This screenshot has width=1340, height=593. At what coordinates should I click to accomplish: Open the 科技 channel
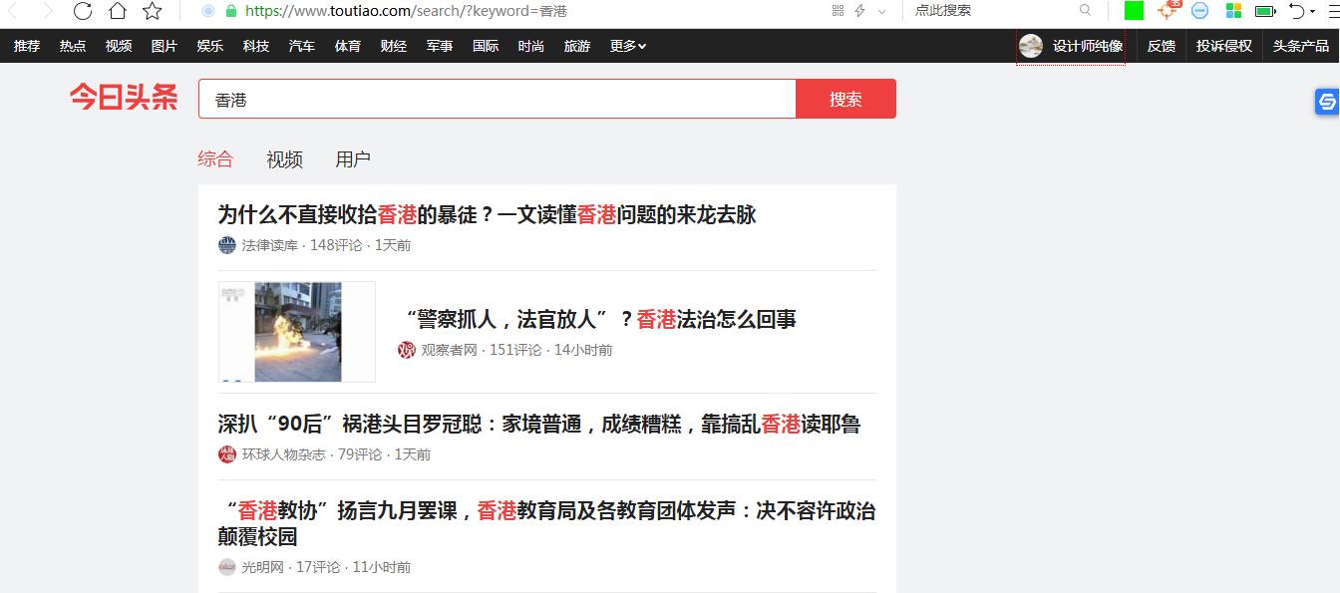[x=256, y=46]
